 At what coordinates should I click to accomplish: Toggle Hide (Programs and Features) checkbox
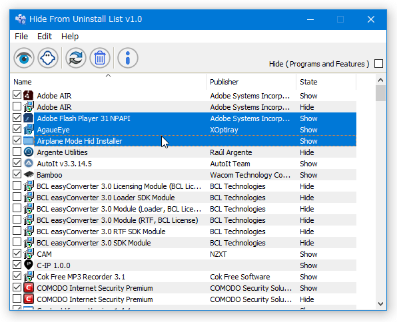tap(378, 63)
